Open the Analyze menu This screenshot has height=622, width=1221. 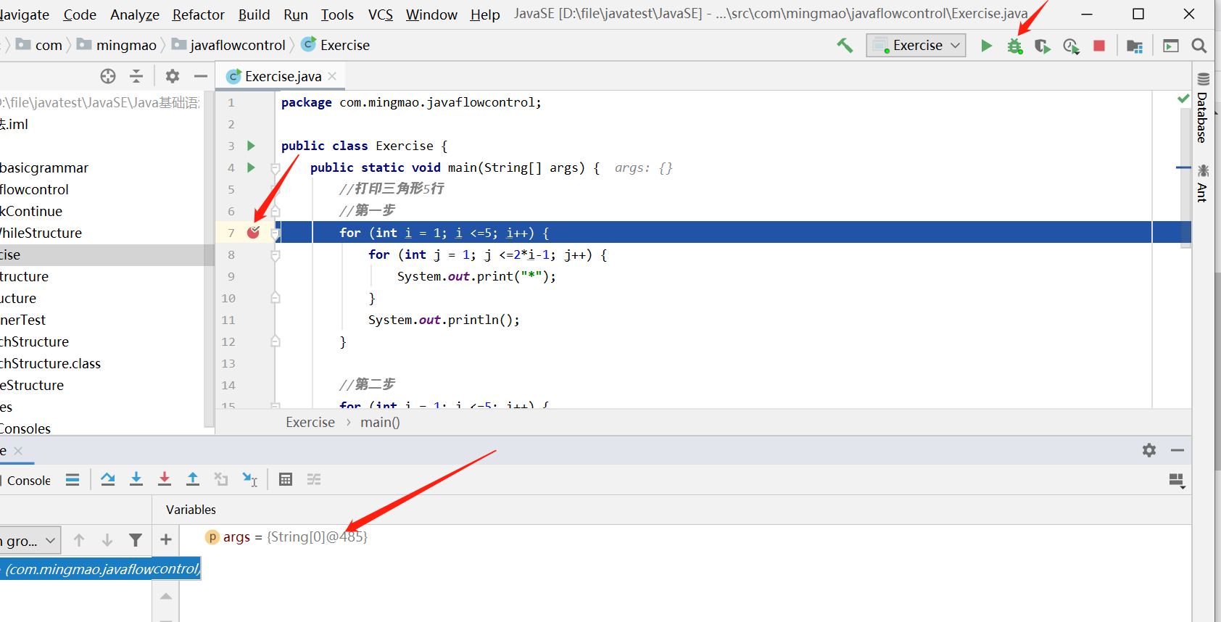(x=135, y=14)
